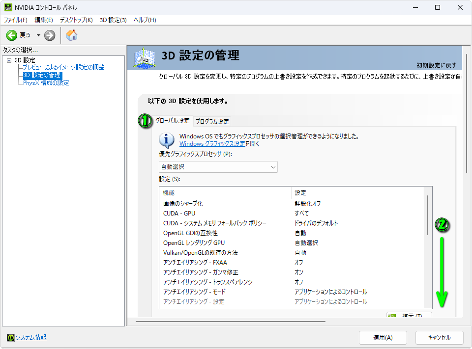Screen dimensions: 472x349
Task: Open 優先グラフィックスプロセッサ dropdown showing 自動選択
Action: [218, 167]
